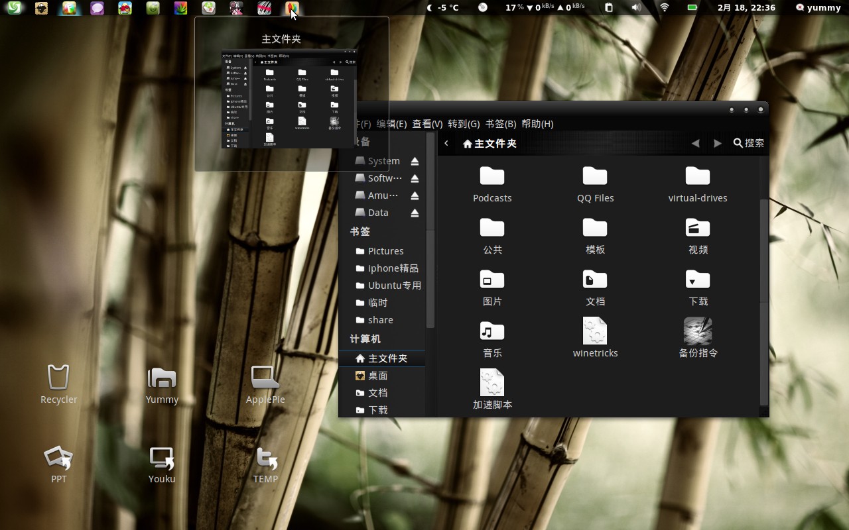The width and height of the screenshot is (849, 530).
Task: Select the Podcasts folder
Action: pos(492,184)
